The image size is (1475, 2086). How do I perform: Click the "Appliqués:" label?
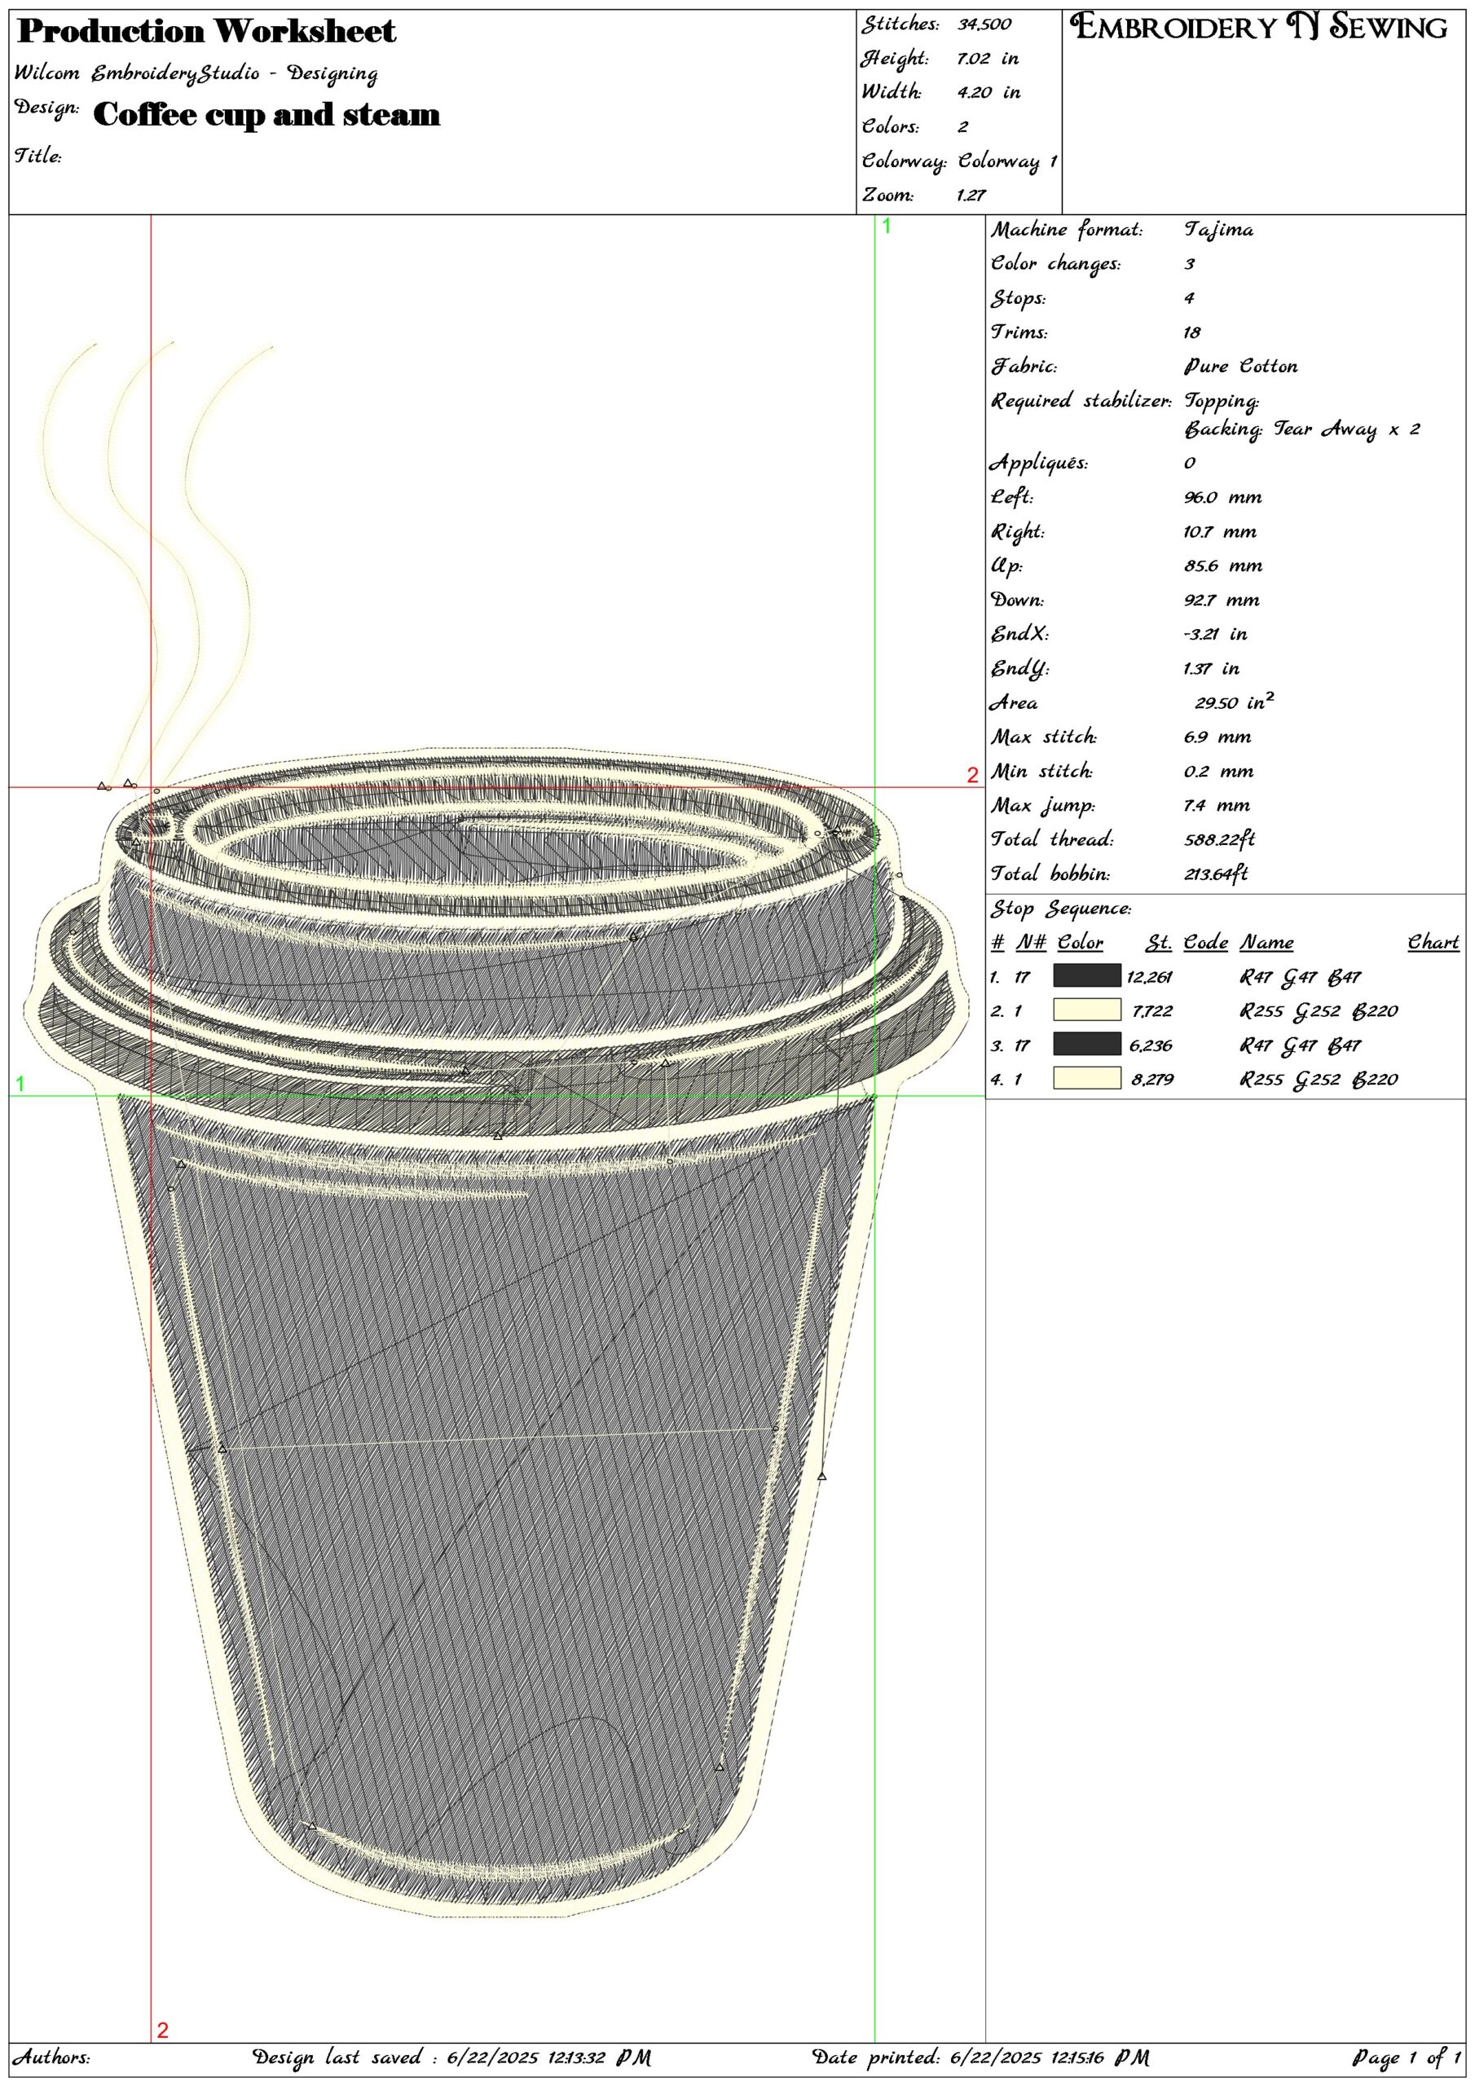point(1039,464)
